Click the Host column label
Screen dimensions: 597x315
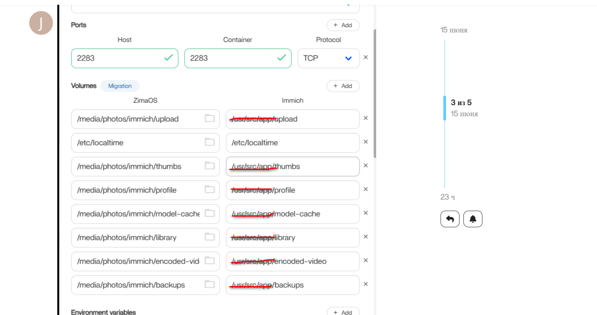(125, 40)
